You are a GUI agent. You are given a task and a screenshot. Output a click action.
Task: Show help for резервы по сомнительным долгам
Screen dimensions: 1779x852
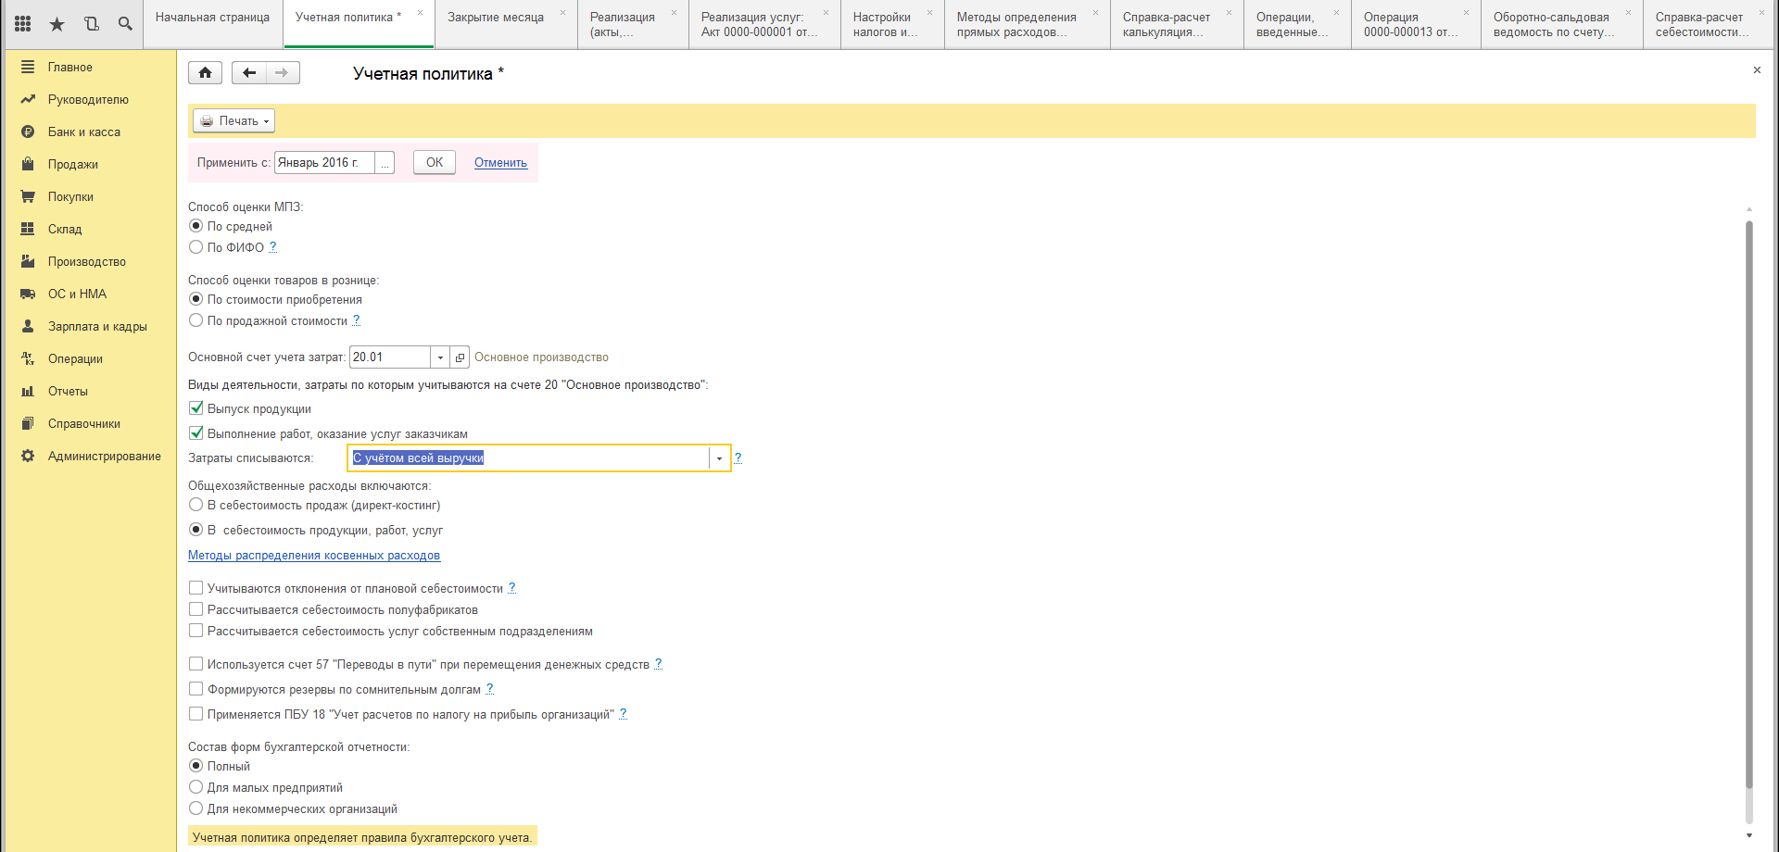[x=489, y=689]
